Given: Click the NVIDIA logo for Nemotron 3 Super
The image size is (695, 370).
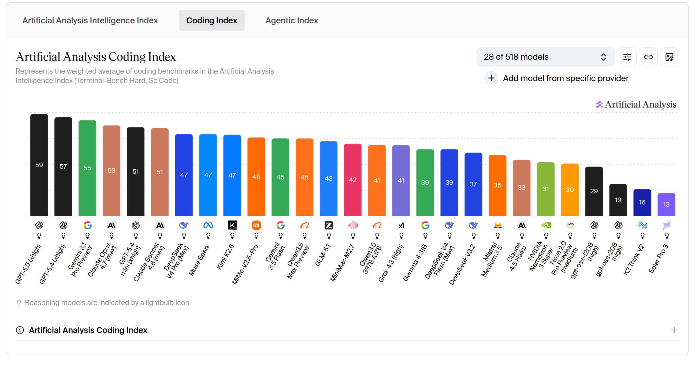Looking at the screenshot, I should tap(546, 225).
